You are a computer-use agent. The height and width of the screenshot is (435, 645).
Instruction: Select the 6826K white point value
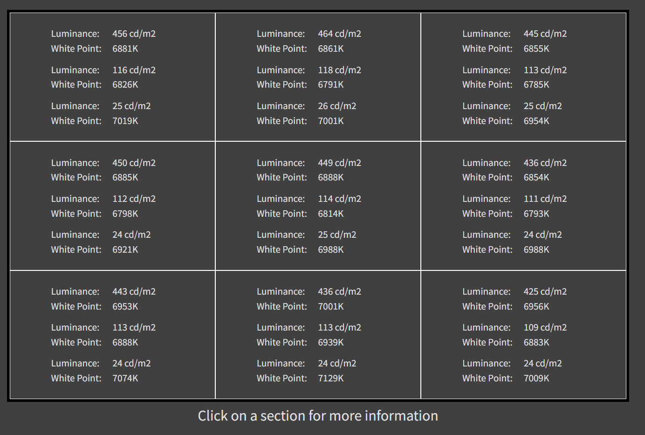[125, 84]
